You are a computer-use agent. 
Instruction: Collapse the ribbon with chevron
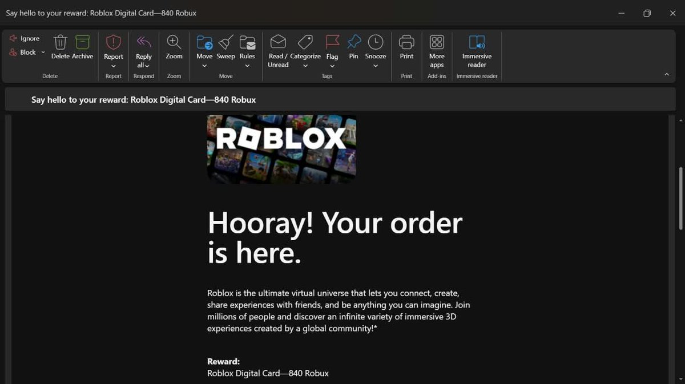tap(667, 74)
